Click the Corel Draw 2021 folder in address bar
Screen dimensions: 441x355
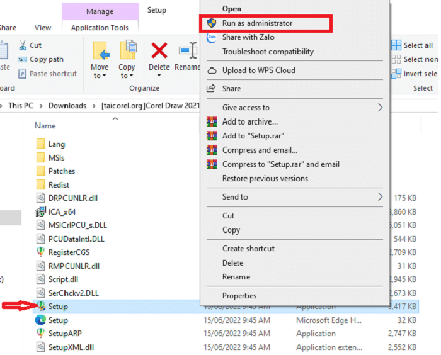point(150,106)
